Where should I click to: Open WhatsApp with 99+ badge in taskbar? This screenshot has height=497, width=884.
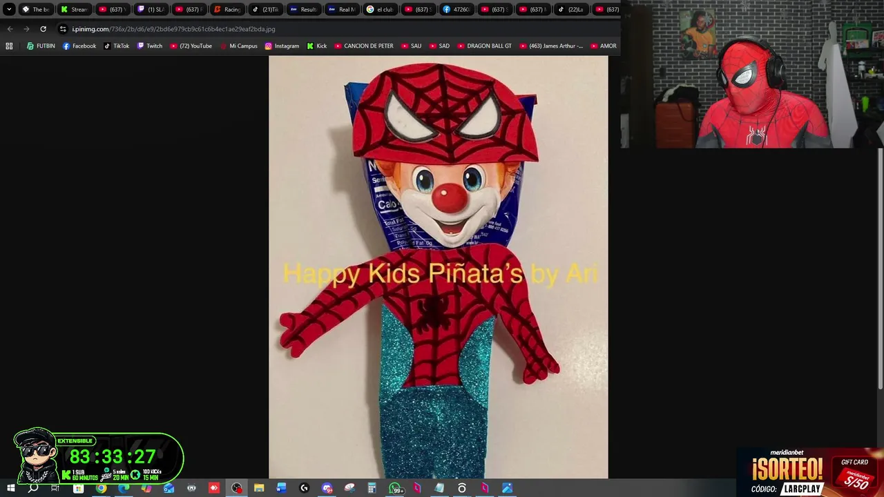(395, 488)
